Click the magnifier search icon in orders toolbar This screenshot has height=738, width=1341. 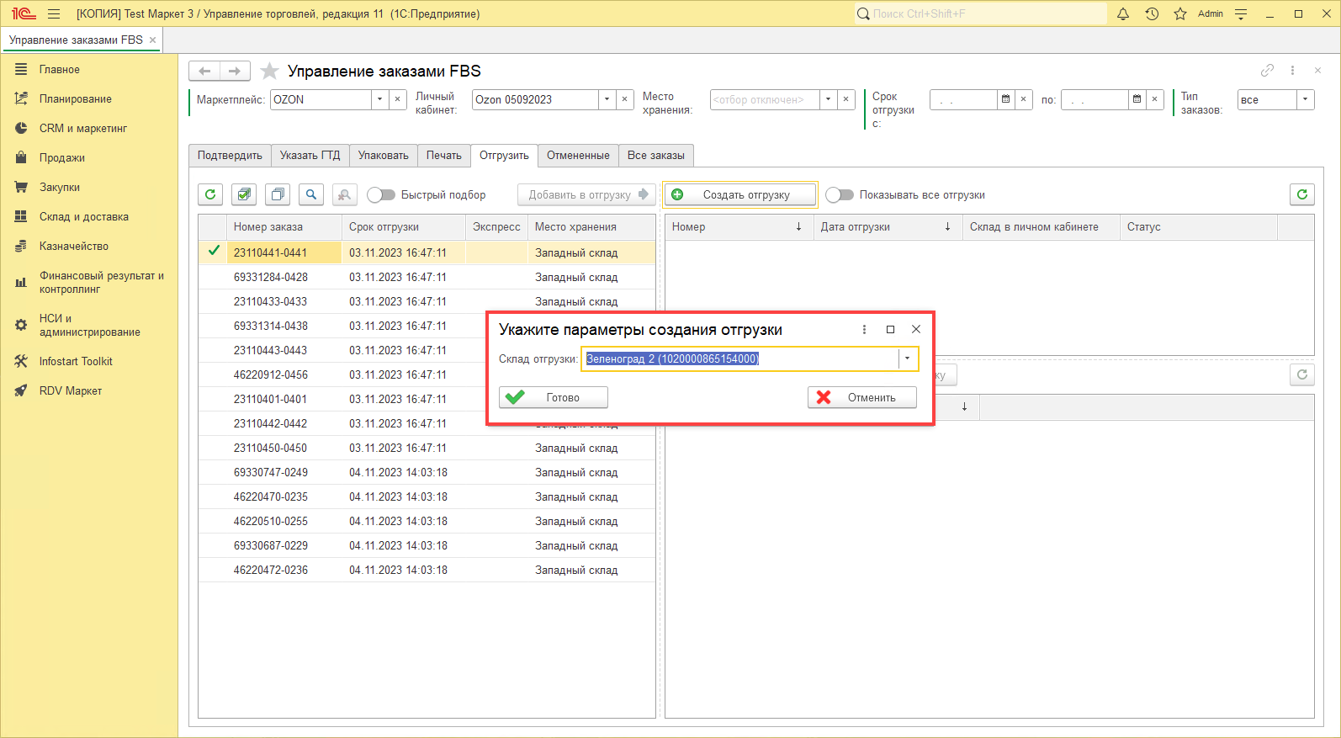311,194
